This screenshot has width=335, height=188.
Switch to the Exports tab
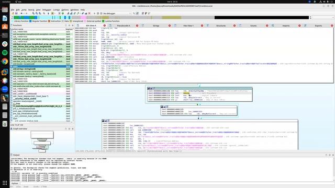(318, 26)
